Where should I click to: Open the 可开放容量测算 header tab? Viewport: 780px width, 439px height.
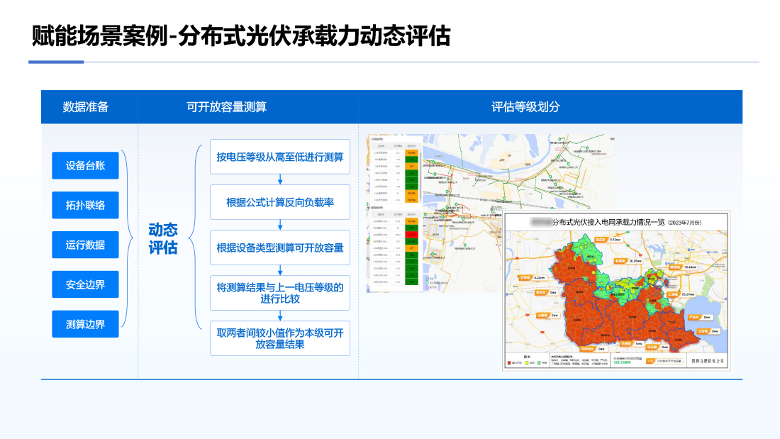227,107
